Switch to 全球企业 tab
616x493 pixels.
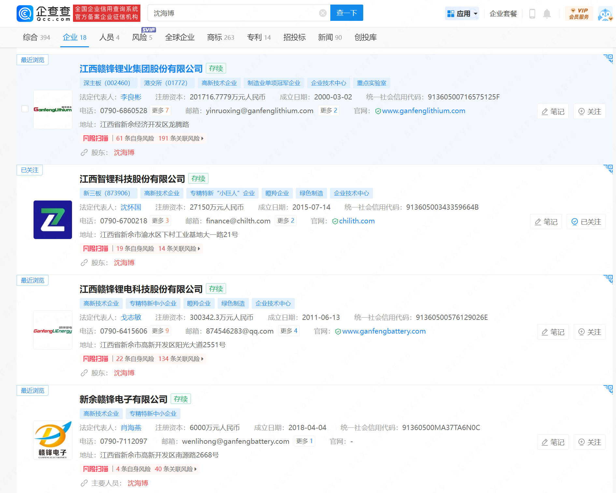point(180,37)
